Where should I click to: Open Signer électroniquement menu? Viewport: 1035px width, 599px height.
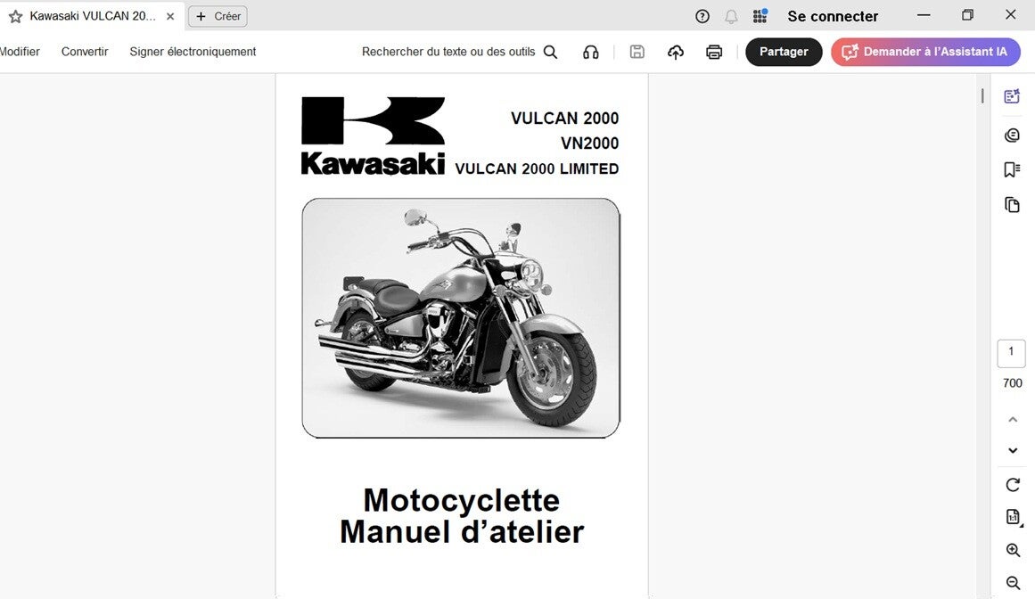[x=193, y=52]
